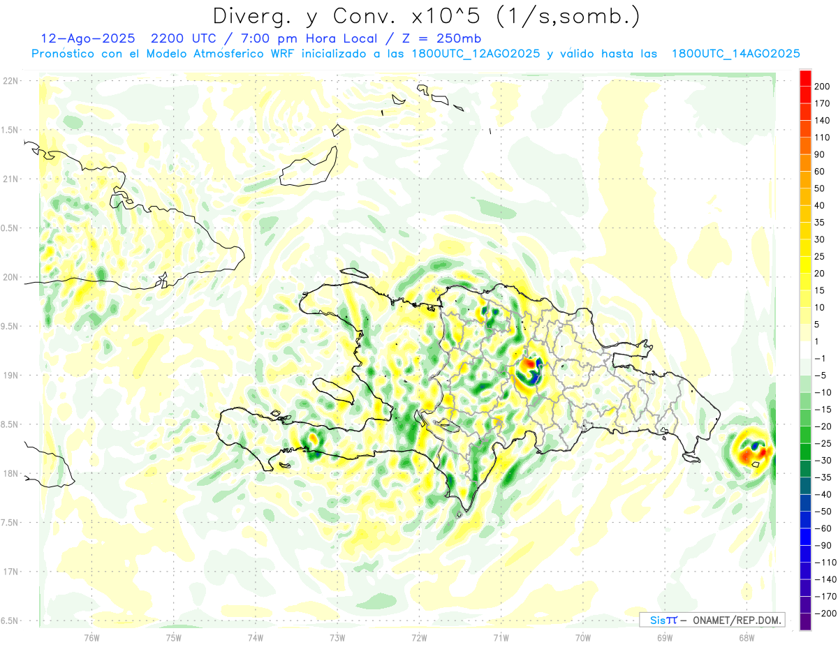
Task: Click the '18N' latitude label
Action: point(10,473)
